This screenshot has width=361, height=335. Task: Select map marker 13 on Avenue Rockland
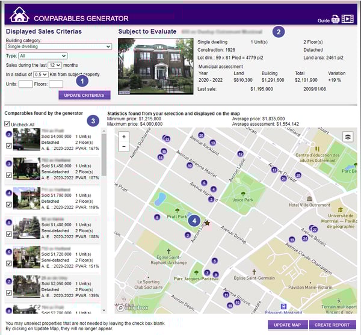pyautogui.click(x=212, y=143)
